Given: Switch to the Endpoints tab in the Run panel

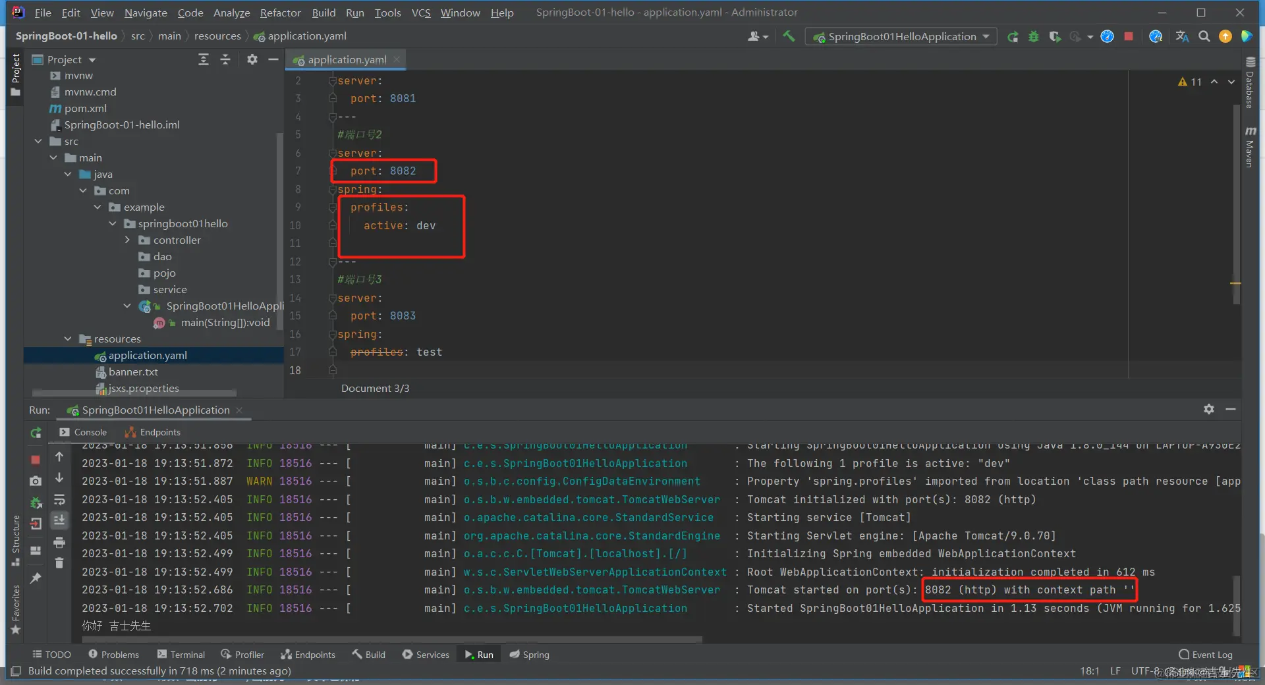Looking at the screenshot, I should [x=152, y=432].
